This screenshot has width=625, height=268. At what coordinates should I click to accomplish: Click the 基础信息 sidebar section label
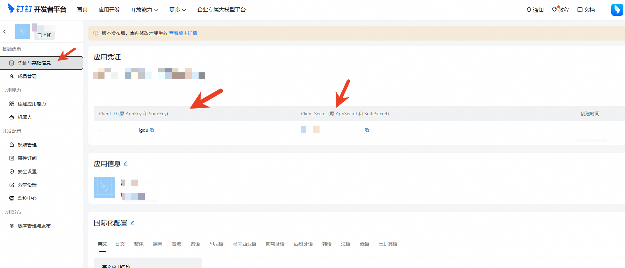pyautogui.click(x=12, y=49)
